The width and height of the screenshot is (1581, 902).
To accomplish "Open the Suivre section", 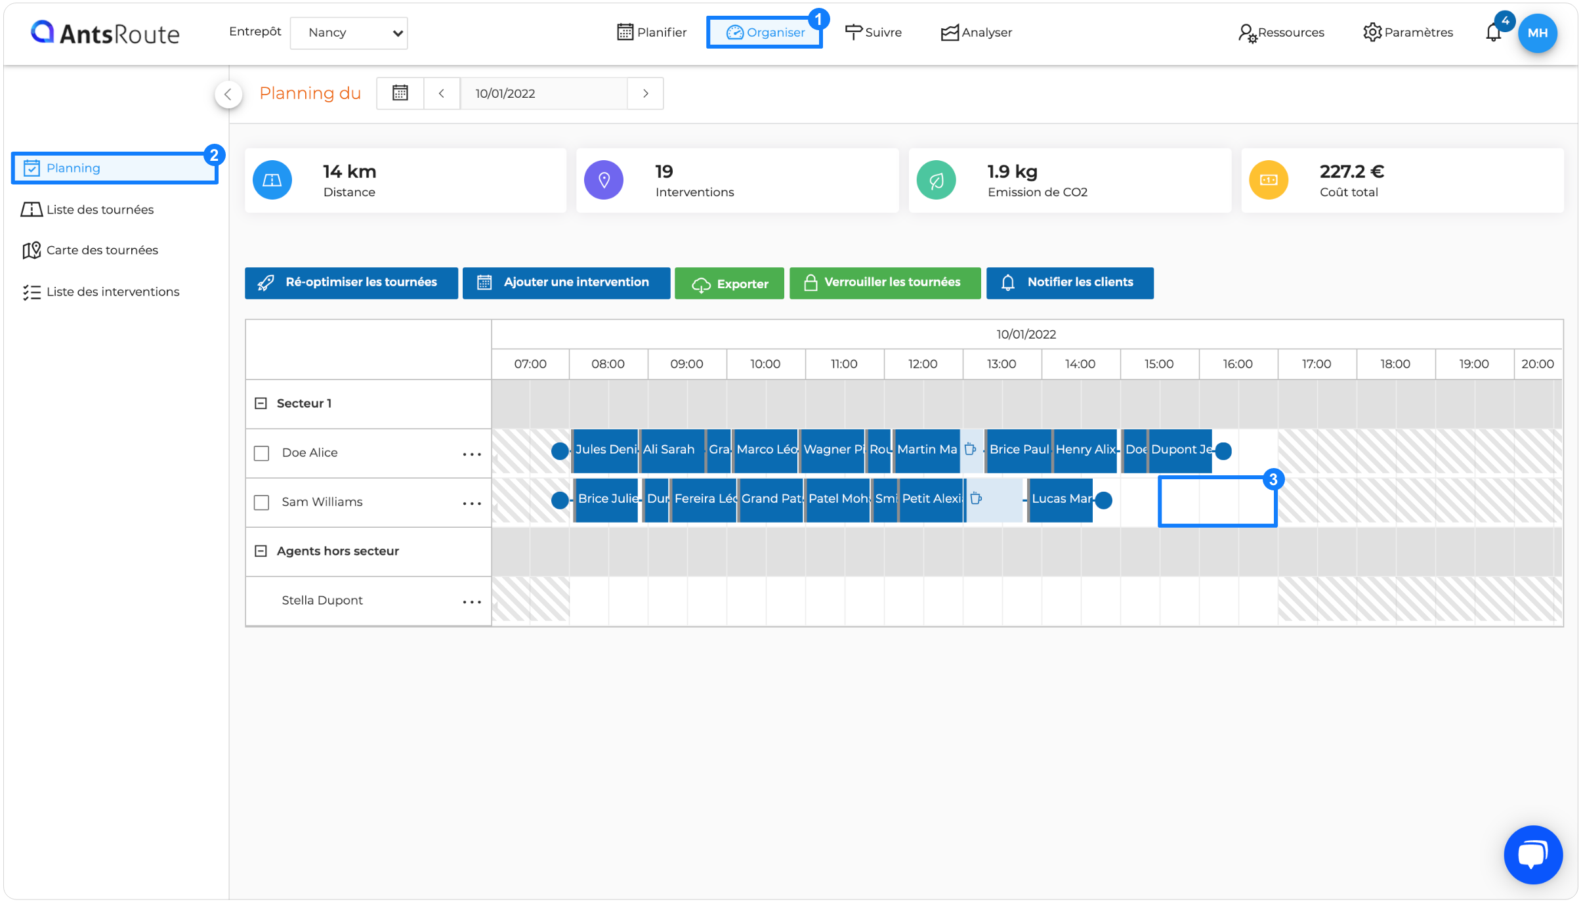I will (873, 32).
